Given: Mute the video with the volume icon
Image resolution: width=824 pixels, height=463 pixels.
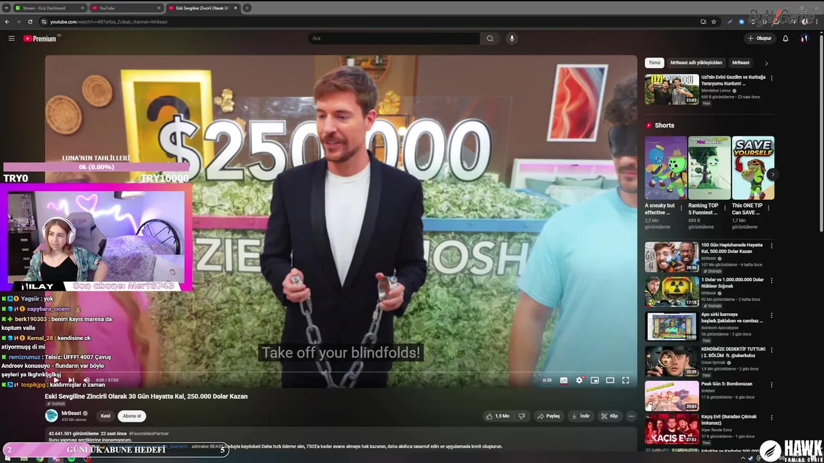Looking at the screenshot, I should [86, 380].
